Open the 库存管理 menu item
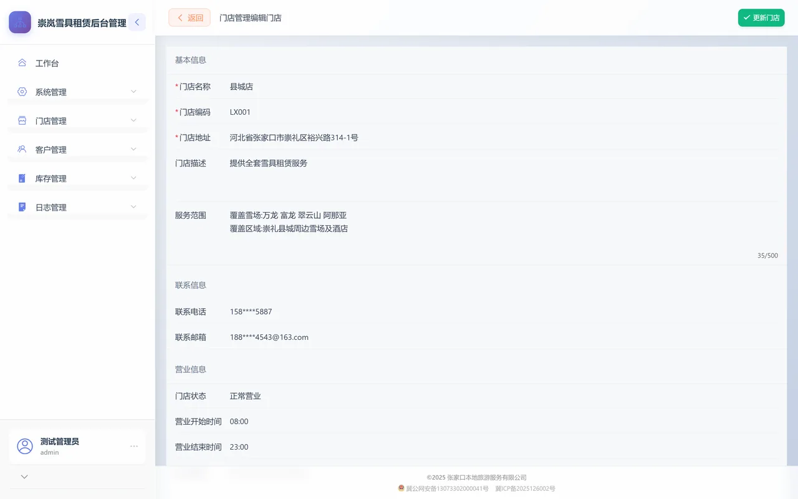The width and height of the screenshot is (798, 499). 77,178
